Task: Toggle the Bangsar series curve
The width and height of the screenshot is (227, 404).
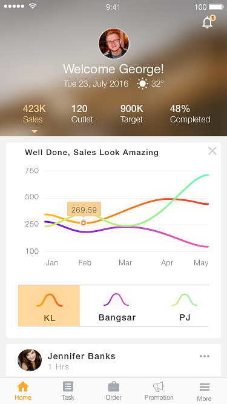Action: click(x=117, y=306)
